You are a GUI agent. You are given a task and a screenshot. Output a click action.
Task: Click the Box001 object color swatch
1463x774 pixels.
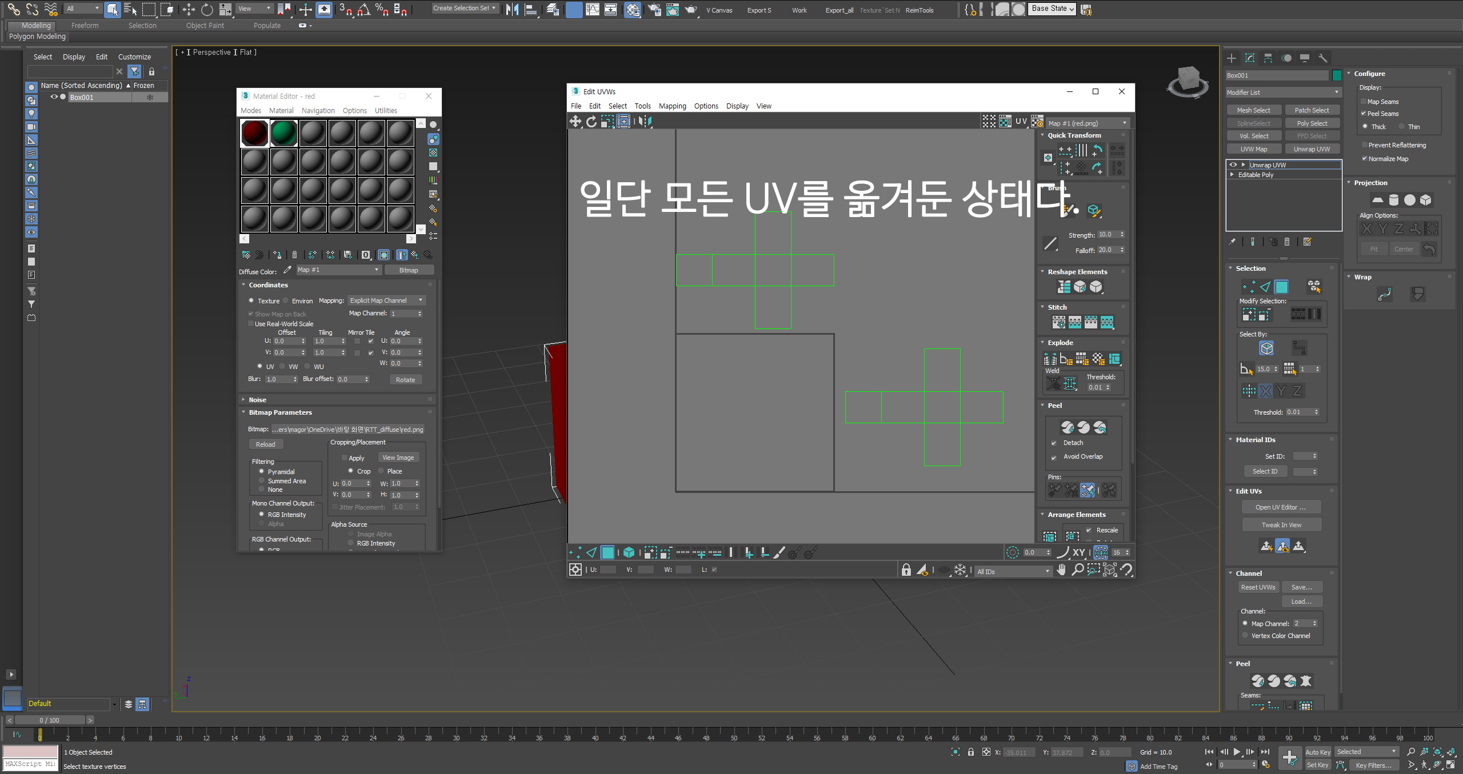click(1336, 75)
